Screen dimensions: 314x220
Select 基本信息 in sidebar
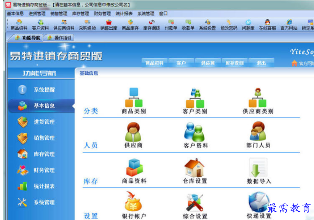[x=41, y=106]
